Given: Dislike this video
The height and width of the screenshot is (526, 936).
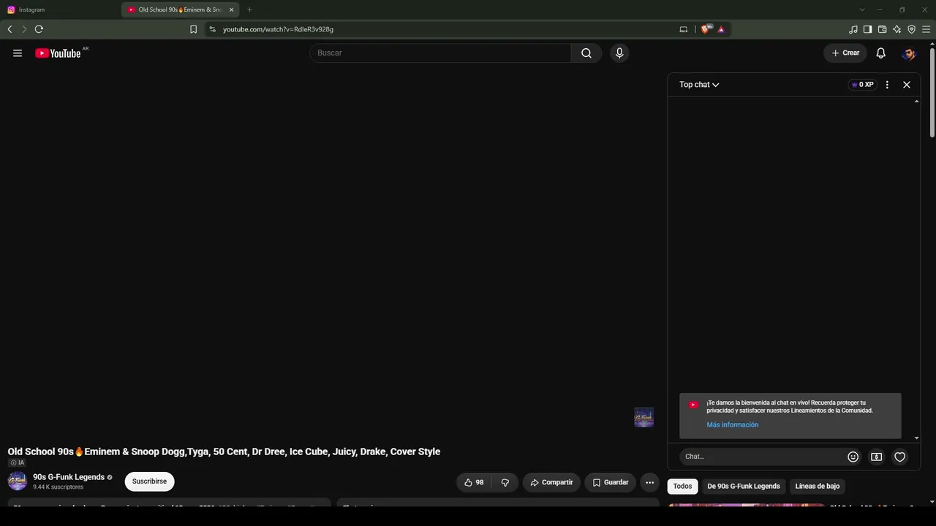Looking at the screenshot, I should 505,482.
